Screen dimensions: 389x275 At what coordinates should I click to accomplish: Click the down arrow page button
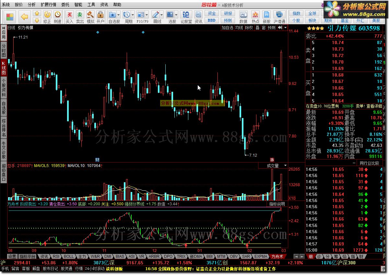tap(37, 20)
